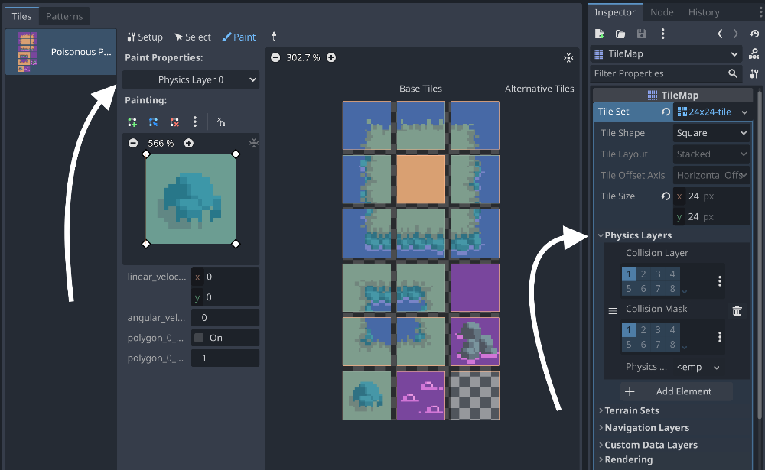
Task: Zoom in on the tile atlas view
Action: [331, 58]
